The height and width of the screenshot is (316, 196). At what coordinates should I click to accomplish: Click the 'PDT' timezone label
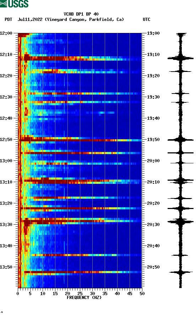(8, 19)
